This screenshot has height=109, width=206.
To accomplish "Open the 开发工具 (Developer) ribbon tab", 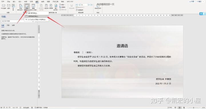I will point(55,2).
